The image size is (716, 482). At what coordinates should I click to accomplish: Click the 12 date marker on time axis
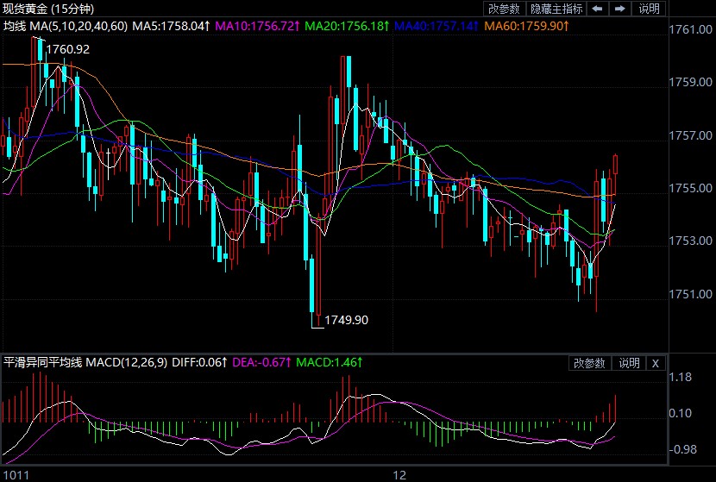pyautogui.click(x=399, y=475)
